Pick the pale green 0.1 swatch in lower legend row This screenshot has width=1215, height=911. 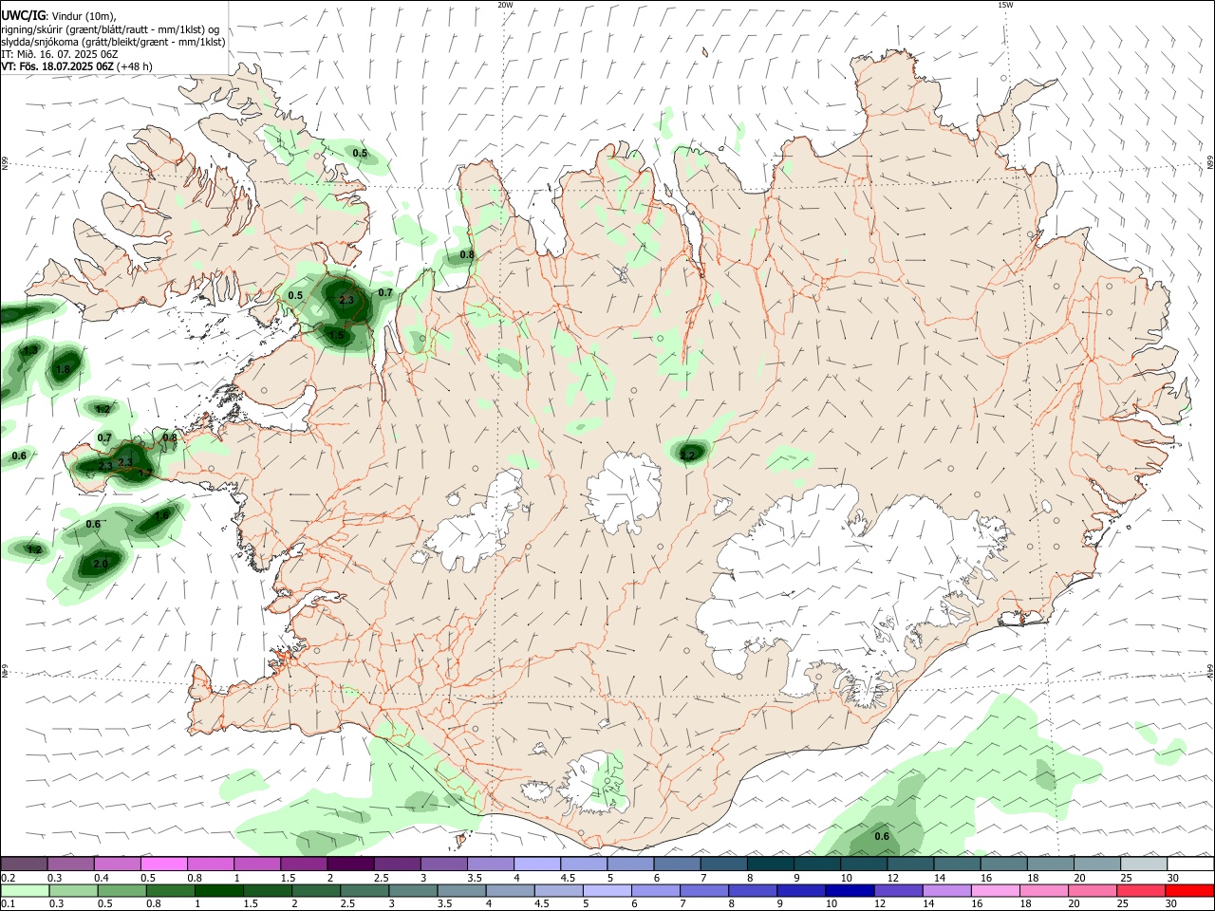click(24, 890)
